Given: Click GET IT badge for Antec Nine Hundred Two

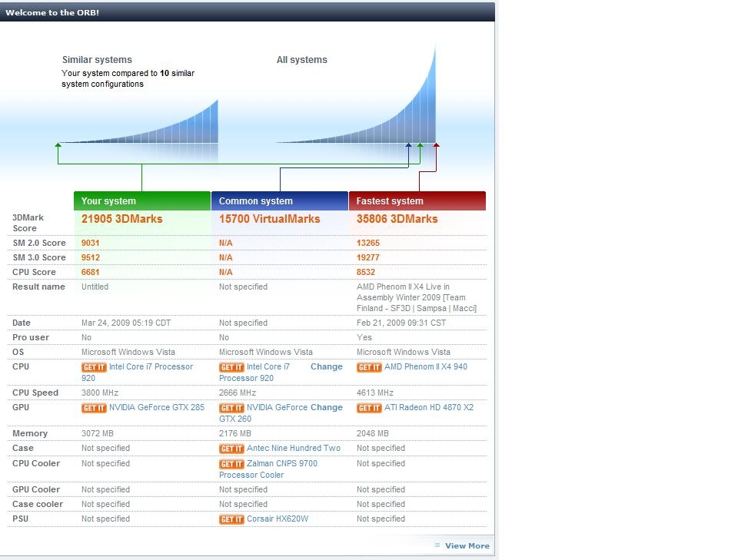Looking at the screenshot, I should click(231, 449).
